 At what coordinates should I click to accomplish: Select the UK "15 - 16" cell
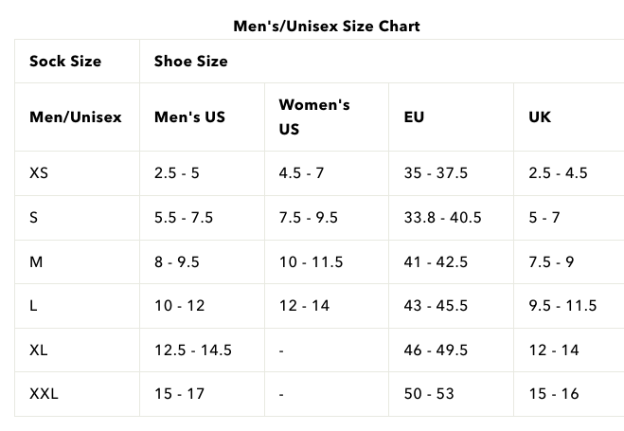tap(553, 394)
